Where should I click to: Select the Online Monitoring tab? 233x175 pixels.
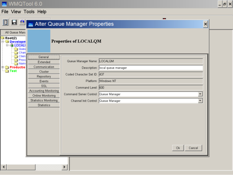(44, 95)
